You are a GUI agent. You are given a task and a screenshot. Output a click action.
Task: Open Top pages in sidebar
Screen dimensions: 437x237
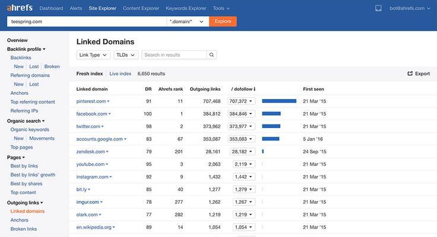pyautogui.click(x=21, y=147)
